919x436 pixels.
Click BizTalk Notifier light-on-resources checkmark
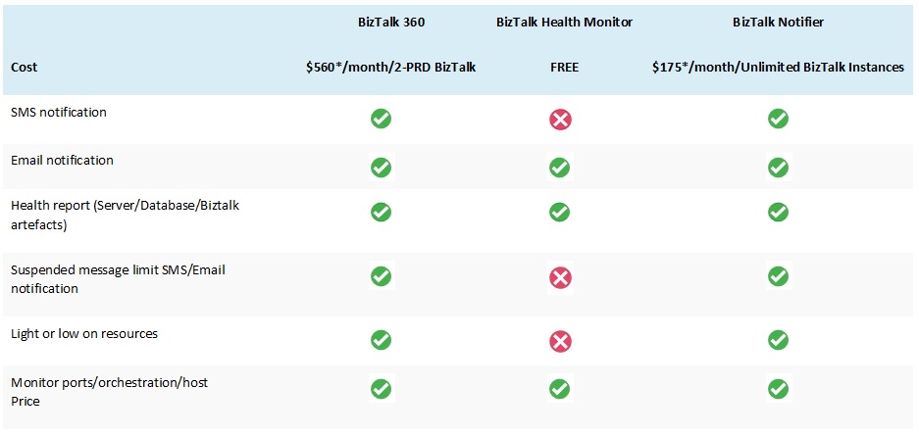[x=778, y=340]
